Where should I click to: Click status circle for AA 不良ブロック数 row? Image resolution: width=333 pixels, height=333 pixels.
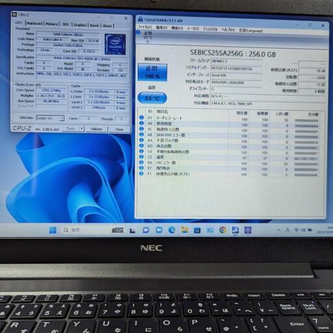141,140
